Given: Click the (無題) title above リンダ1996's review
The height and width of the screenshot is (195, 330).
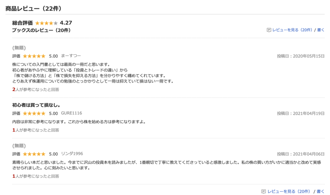Looking at the screenshot, I should [19, 146].
